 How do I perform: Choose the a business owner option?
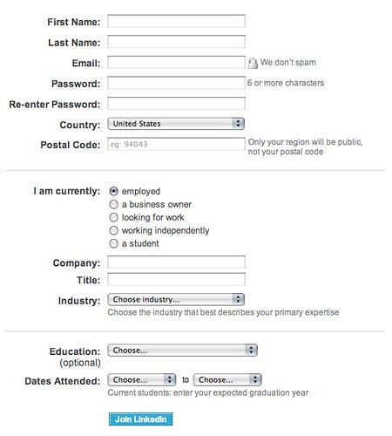pos(113,204)
